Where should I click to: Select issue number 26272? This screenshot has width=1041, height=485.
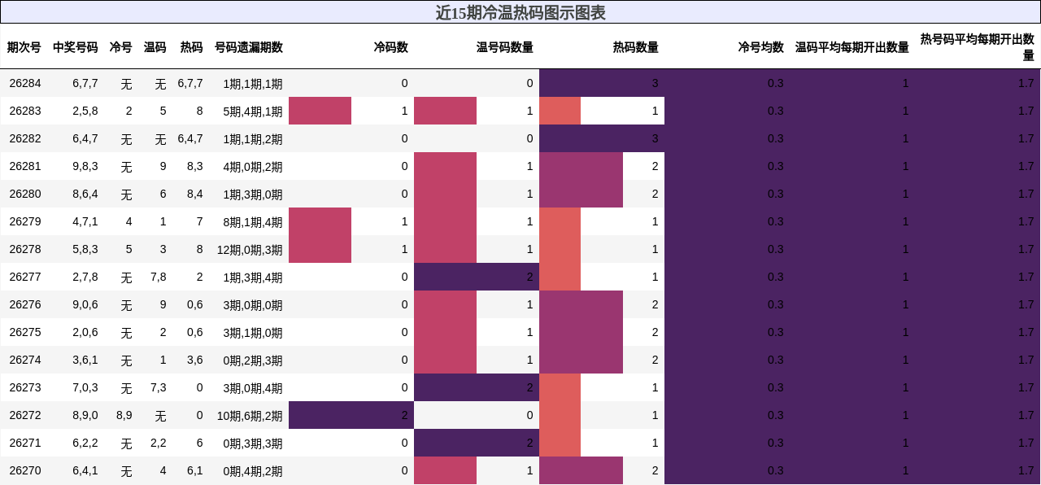pos(24,415)
